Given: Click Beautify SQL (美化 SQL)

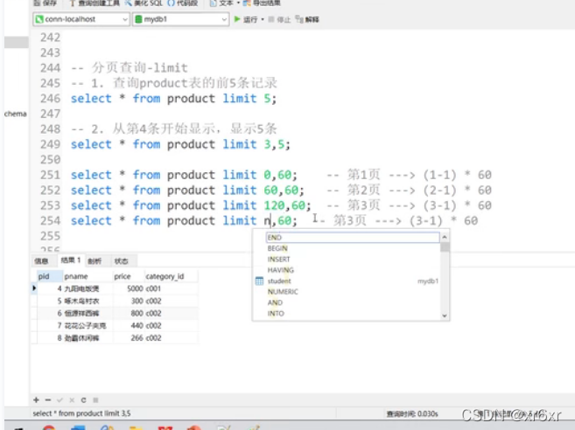Looking at the screenshot, I should (144, 3).
